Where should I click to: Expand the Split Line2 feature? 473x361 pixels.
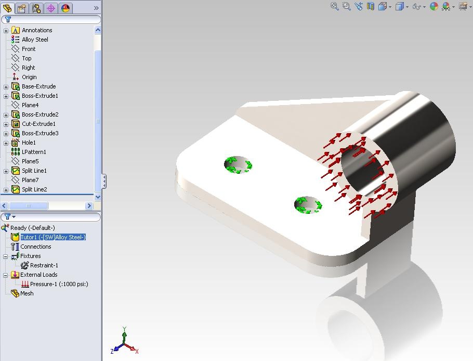click(x=6, y=190)
